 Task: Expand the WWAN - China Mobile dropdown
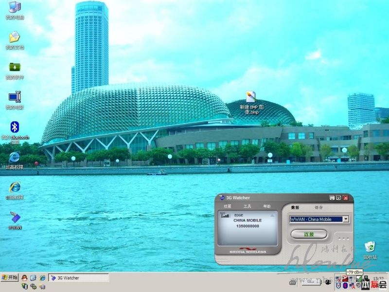(x=346, y=219)
